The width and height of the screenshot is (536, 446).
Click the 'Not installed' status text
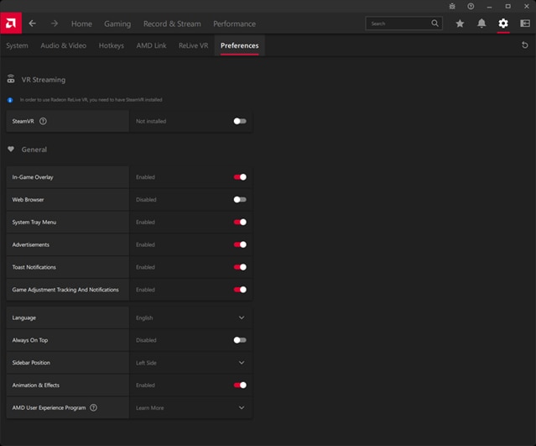151,121
